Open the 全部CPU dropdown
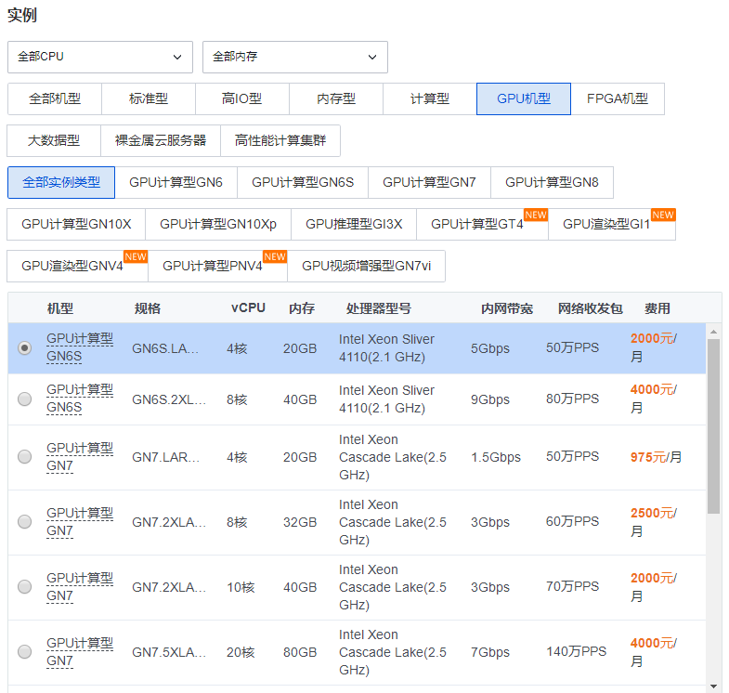729x693 pixels. pos(99,57)
